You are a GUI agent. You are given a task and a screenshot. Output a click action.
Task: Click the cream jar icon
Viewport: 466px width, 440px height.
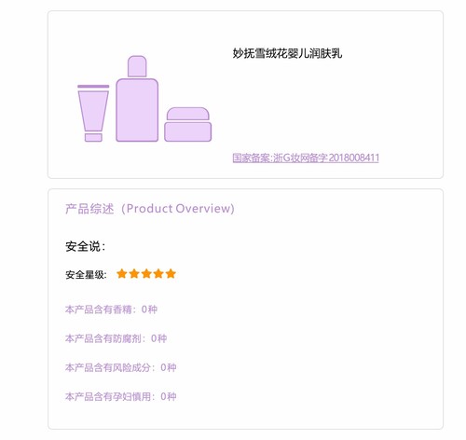coord(188,124)
